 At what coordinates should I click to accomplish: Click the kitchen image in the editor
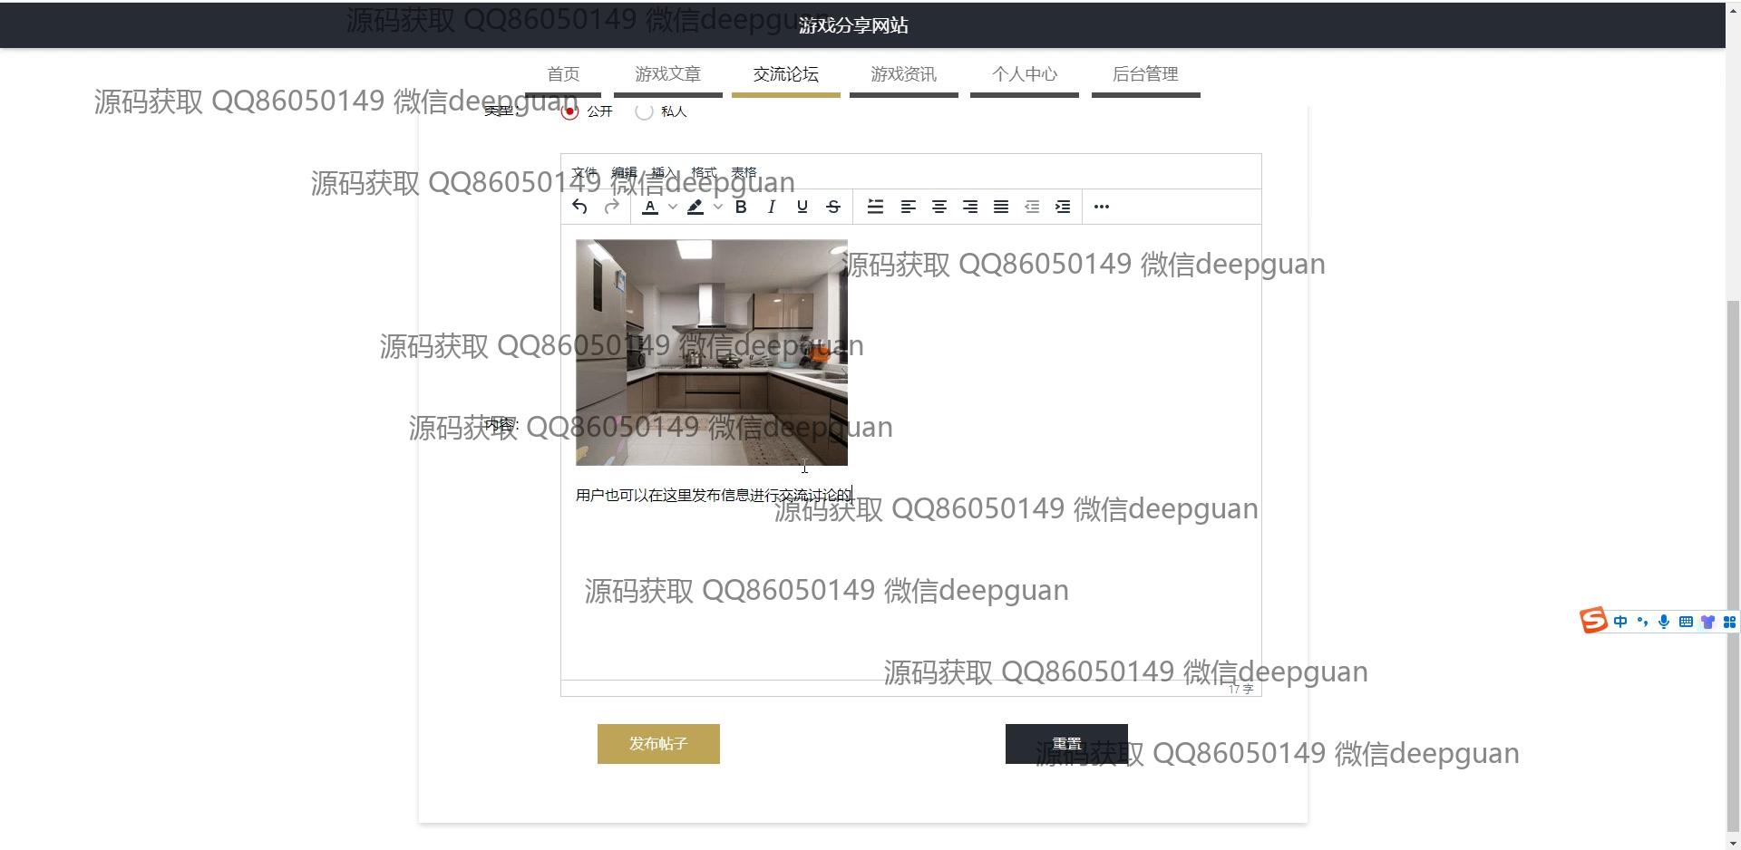pyautogui.click(x=711, y=352)
